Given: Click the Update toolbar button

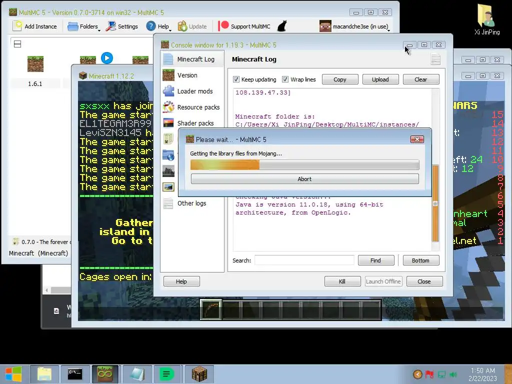Looking at the screenshot, I should (x=192, y=26).
